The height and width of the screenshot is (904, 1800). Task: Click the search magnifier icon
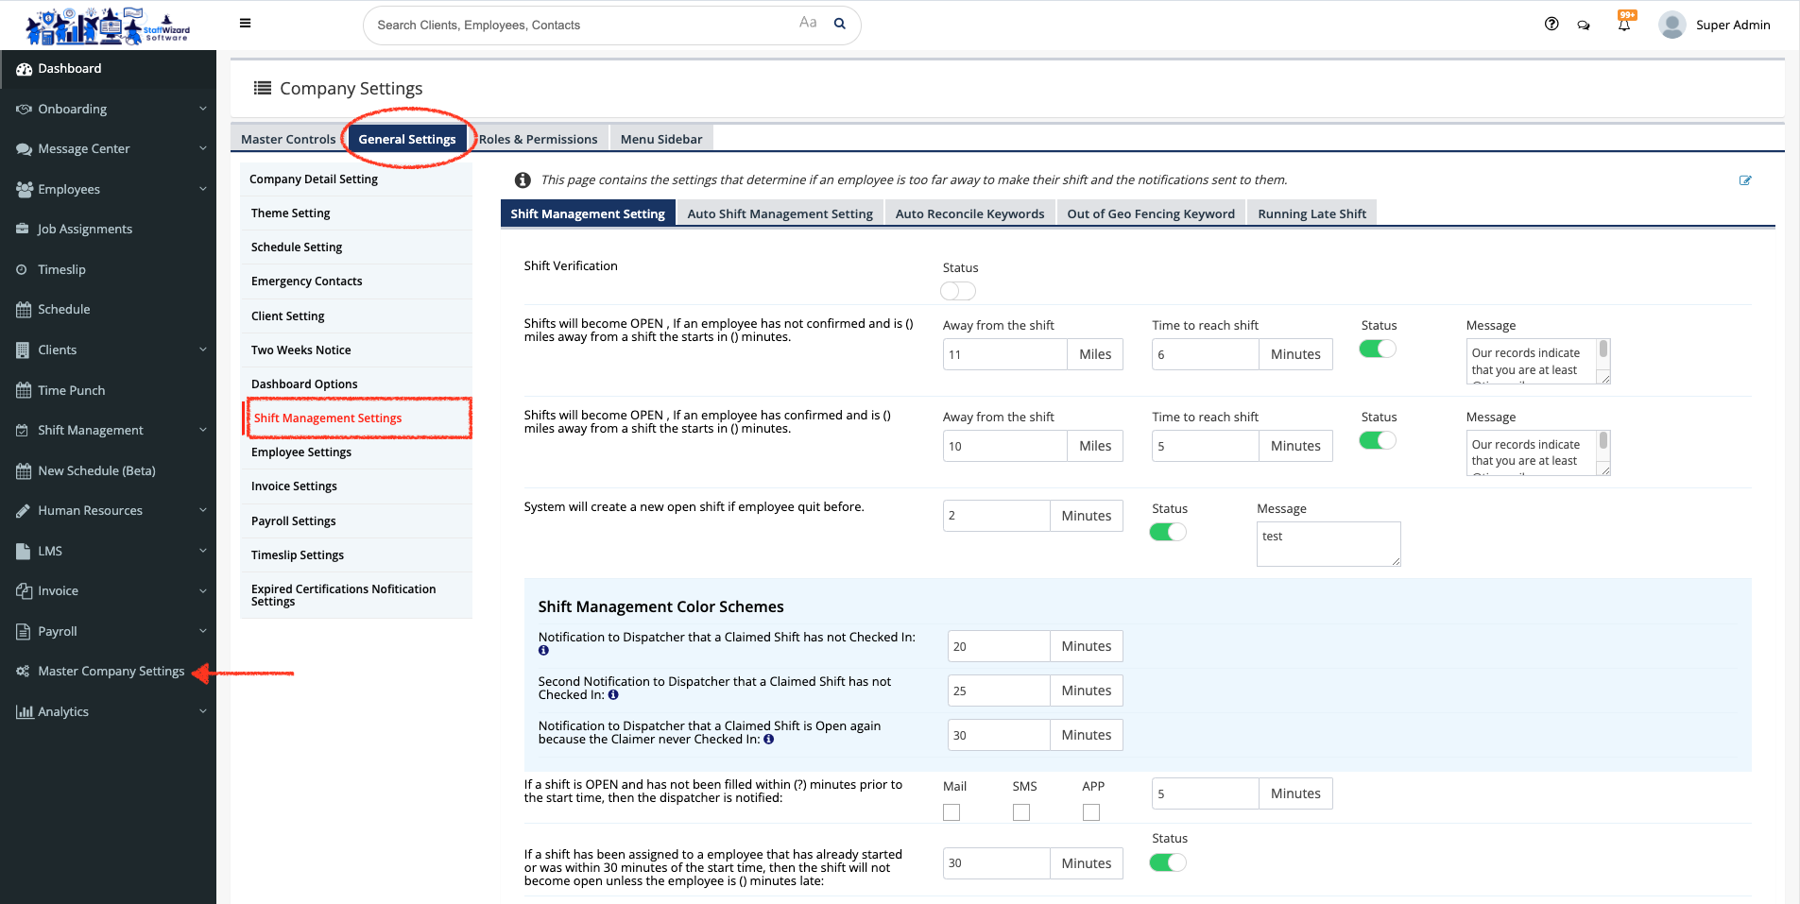[x=839, y=24]
